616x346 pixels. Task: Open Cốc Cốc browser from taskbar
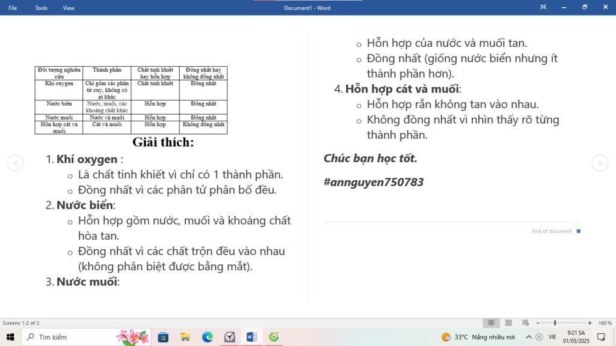coord(274,337)
